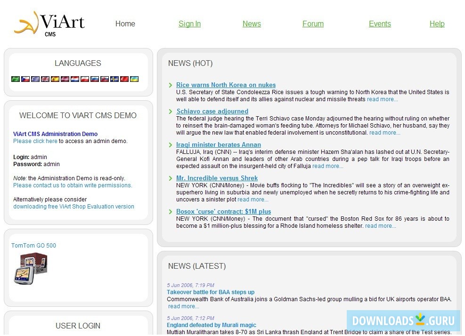Viewport: 465px width, 336px height.
Task: Open 'ViArt CMS Administration Demo' link
Action: 56,134
